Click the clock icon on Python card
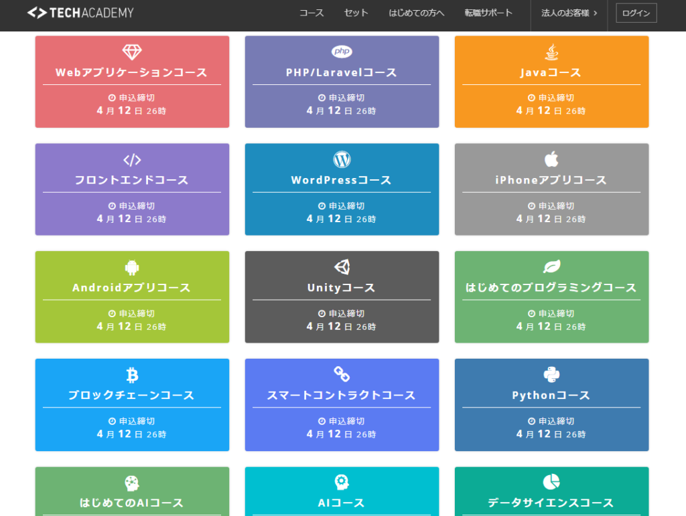 click(x=531, y=421)
